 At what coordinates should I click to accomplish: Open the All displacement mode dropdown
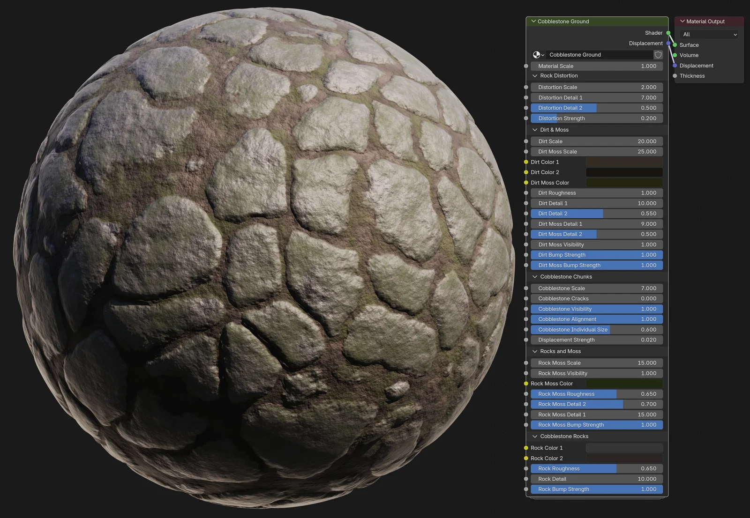709,34
